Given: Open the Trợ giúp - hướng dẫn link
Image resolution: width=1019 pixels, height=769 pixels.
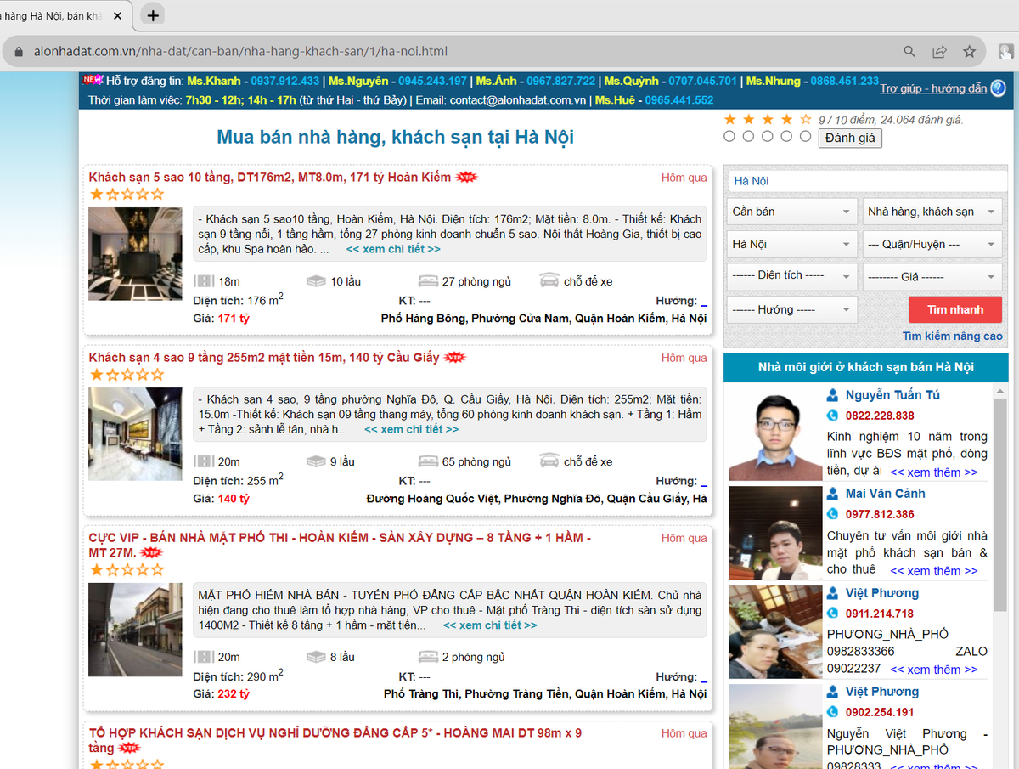Looking at the screenshot, I should [933, 88].
